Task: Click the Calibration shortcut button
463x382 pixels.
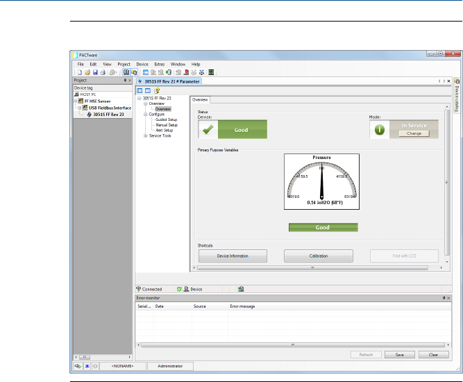Action: (x=319, y=256)
